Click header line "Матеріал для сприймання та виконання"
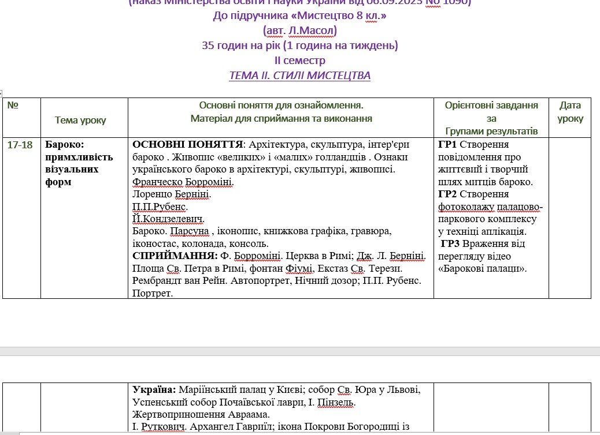The width and height of the screenshot is (600, 435). pos(282,118)
